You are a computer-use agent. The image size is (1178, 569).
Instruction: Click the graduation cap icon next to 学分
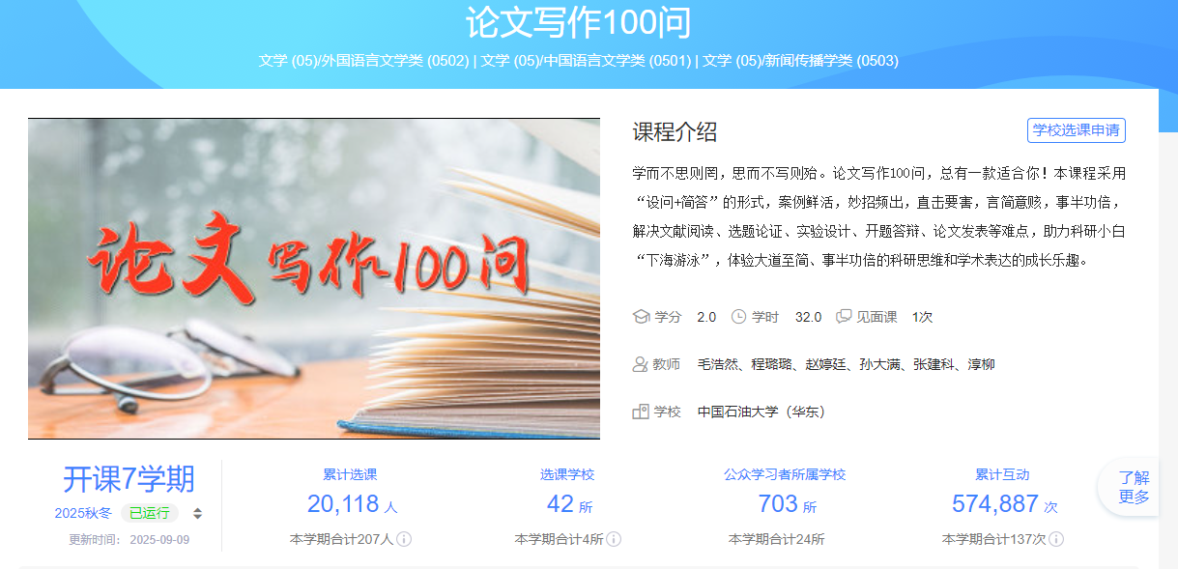[641, 317]
